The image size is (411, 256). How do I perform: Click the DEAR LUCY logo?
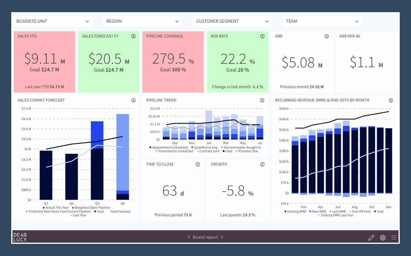(20, 237)
